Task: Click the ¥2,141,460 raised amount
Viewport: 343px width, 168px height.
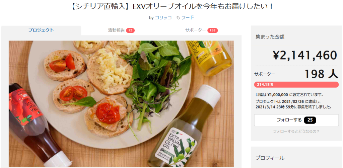Action: (x=305, y=55)
